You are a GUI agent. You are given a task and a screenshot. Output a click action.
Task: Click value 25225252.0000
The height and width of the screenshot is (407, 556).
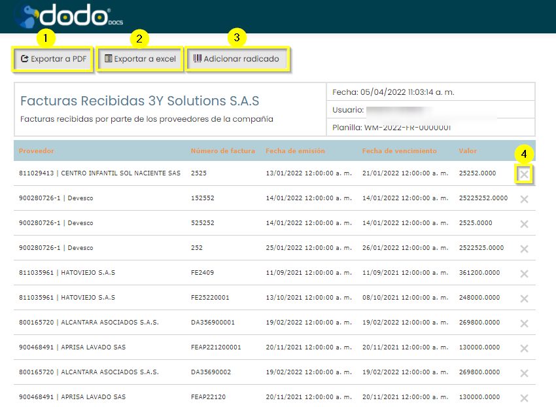pos(483,198)
